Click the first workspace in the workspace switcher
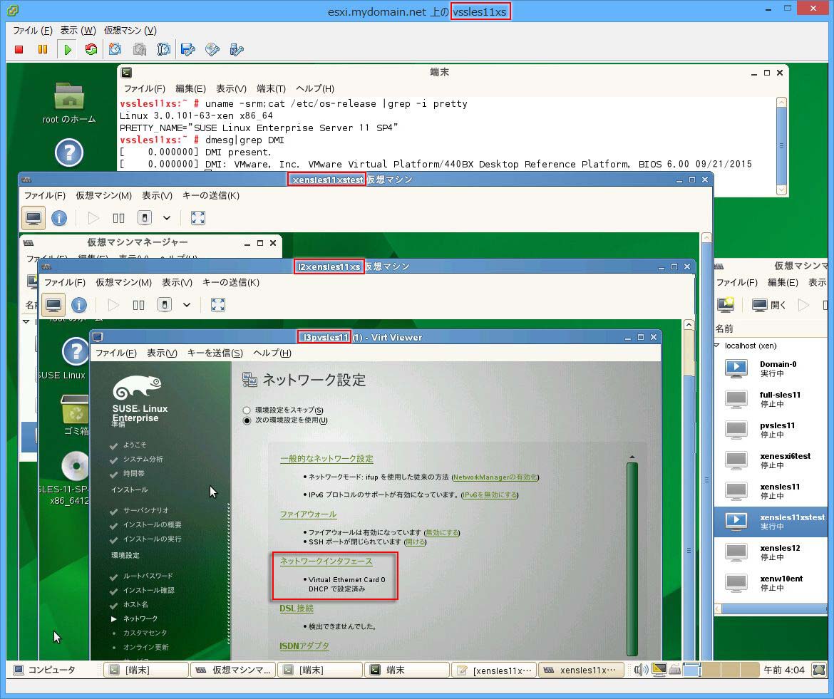This screenshot has height=699, width=834. [692, 670]
